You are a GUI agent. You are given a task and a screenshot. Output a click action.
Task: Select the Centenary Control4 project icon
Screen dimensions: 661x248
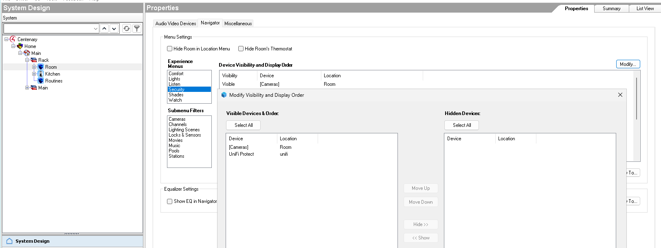coord(13,39)
